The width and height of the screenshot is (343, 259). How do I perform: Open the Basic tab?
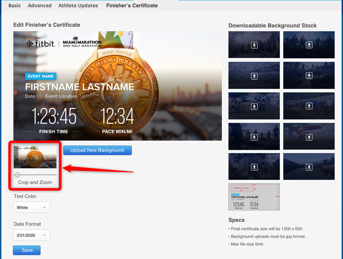pos(15,6)
